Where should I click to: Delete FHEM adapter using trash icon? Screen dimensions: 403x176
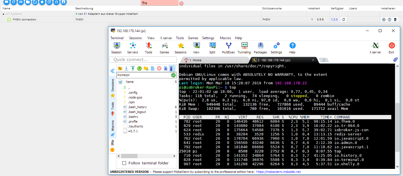(x=395, y=20)
